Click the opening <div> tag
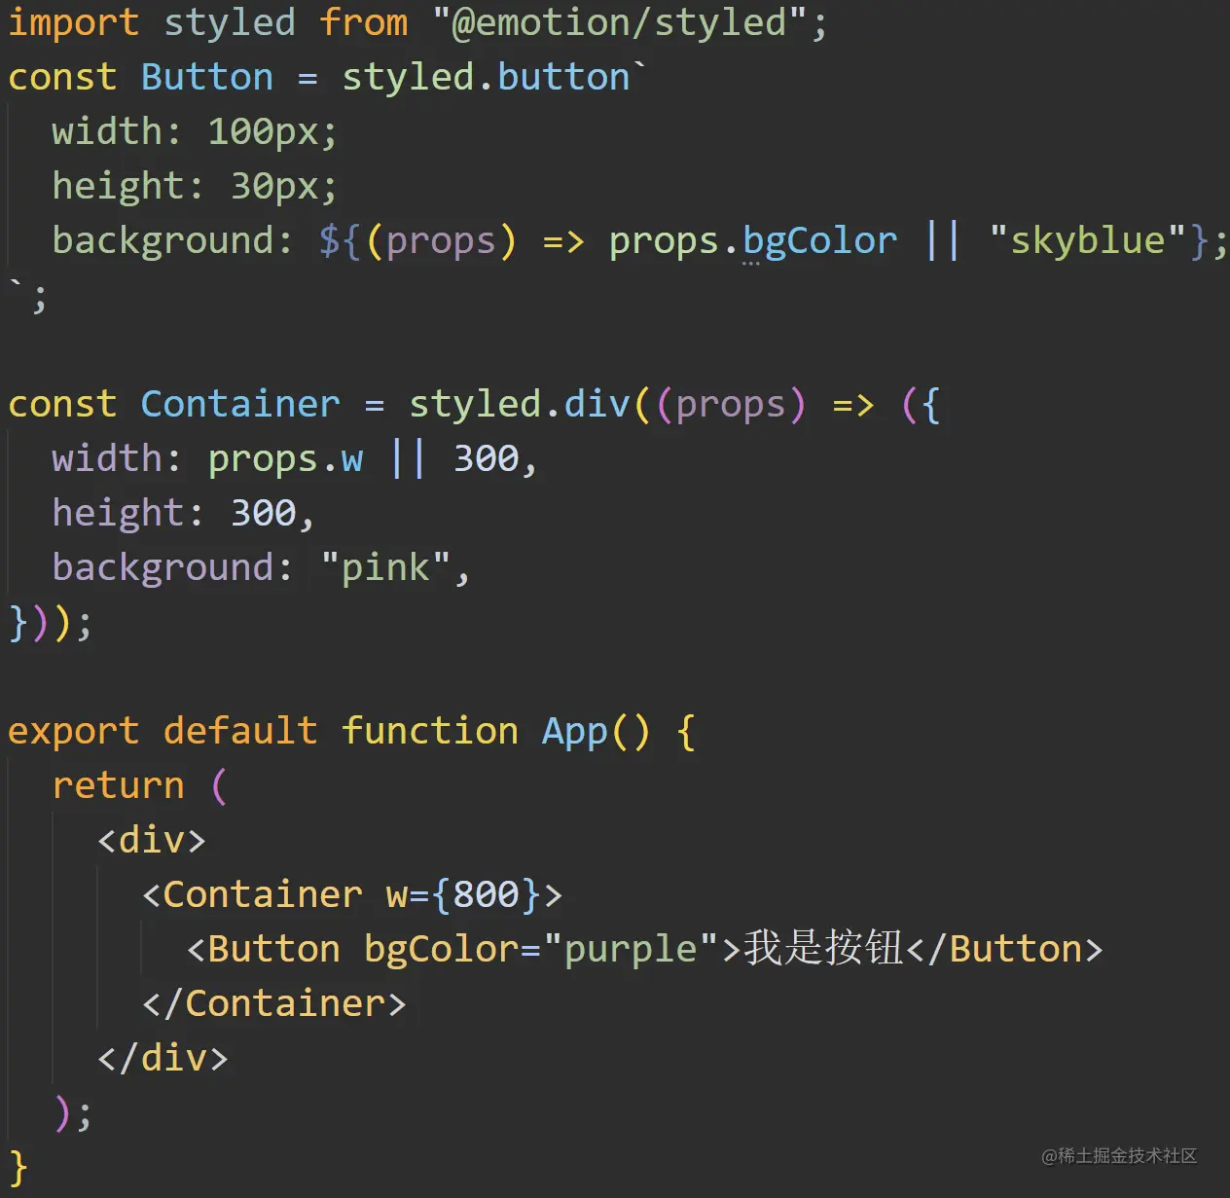This screenshot has height=1198, width=1230. click(x=152, y=840)
